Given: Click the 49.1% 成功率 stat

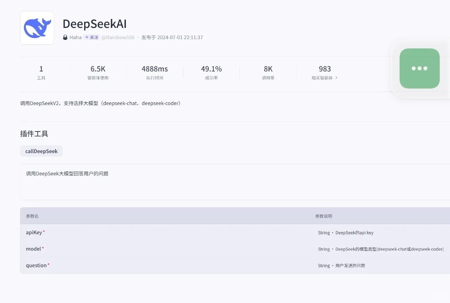Looking at the screenshot, I should (x=211, y=72).
